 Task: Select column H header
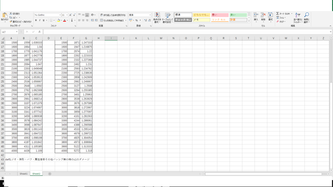(99, 38)
